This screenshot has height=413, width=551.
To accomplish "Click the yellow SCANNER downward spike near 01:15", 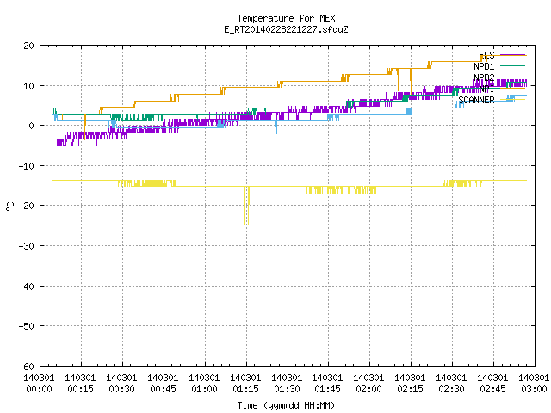I will 246,206.
